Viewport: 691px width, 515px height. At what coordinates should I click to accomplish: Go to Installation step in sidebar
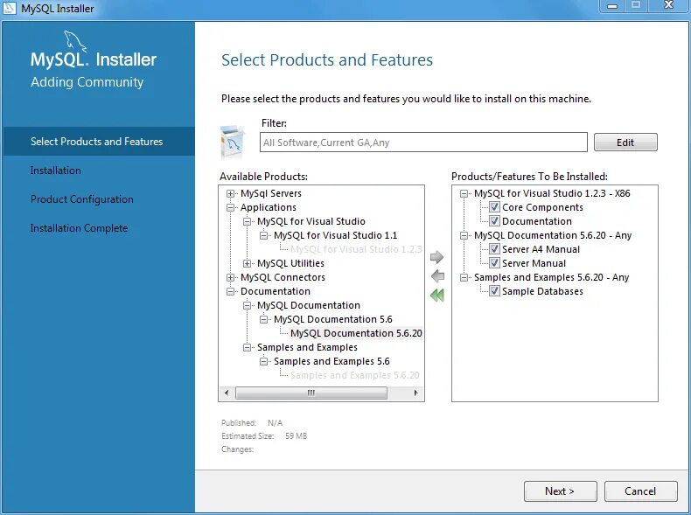click(x=55, y=171)
